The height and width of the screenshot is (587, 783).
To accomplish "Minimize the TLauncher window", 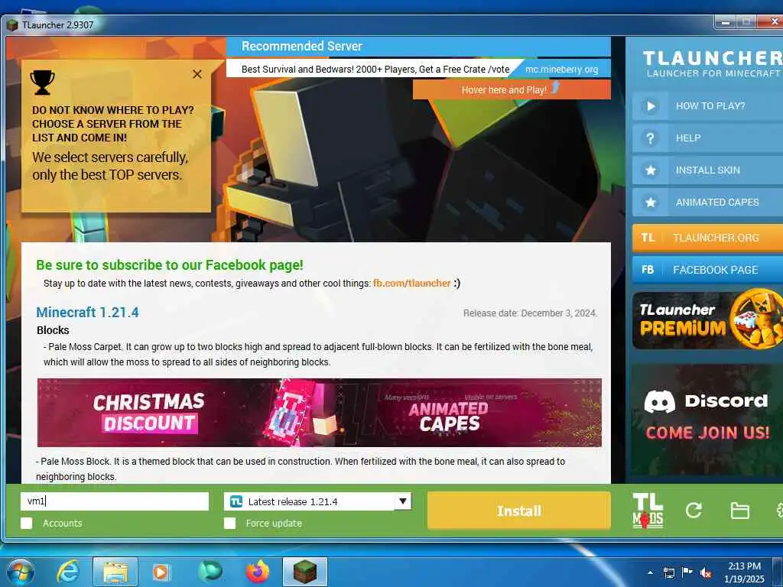I will (726, 22).
